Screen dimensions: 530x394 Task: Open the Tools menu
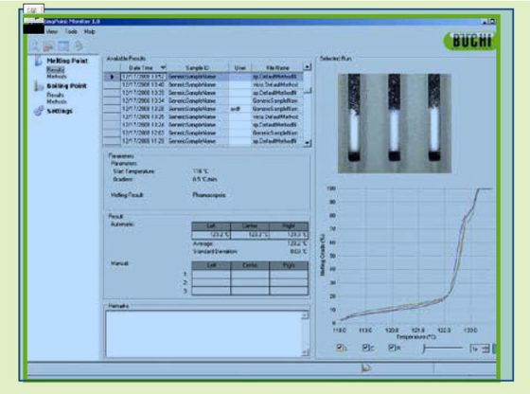point(71,31)
